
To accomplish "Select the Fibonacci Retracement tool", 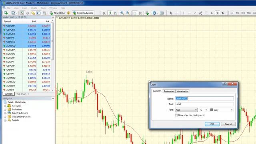I will pyautogui.click(x=206, y=13).
